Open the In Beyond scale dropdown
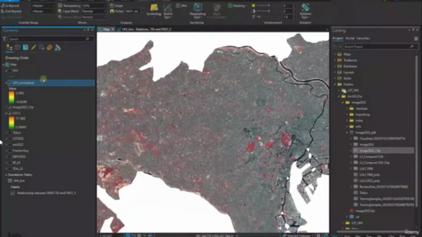 point(43,6)
